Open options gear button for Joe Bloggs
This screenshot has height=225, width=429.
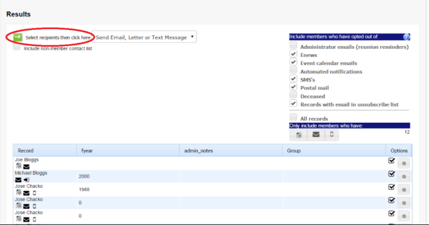(x=403, y=163)
